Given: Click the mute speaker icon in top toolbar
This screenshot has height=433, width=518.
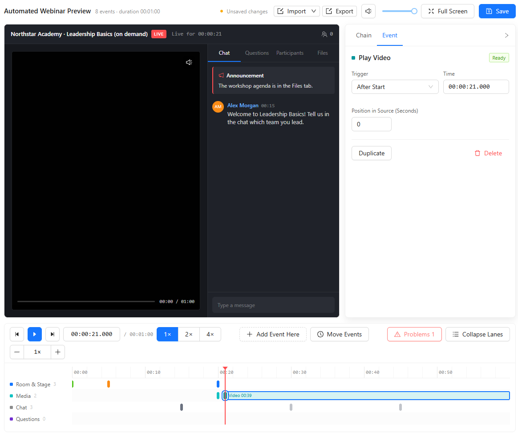Looking at the screenshot, I should pos(368,11).
